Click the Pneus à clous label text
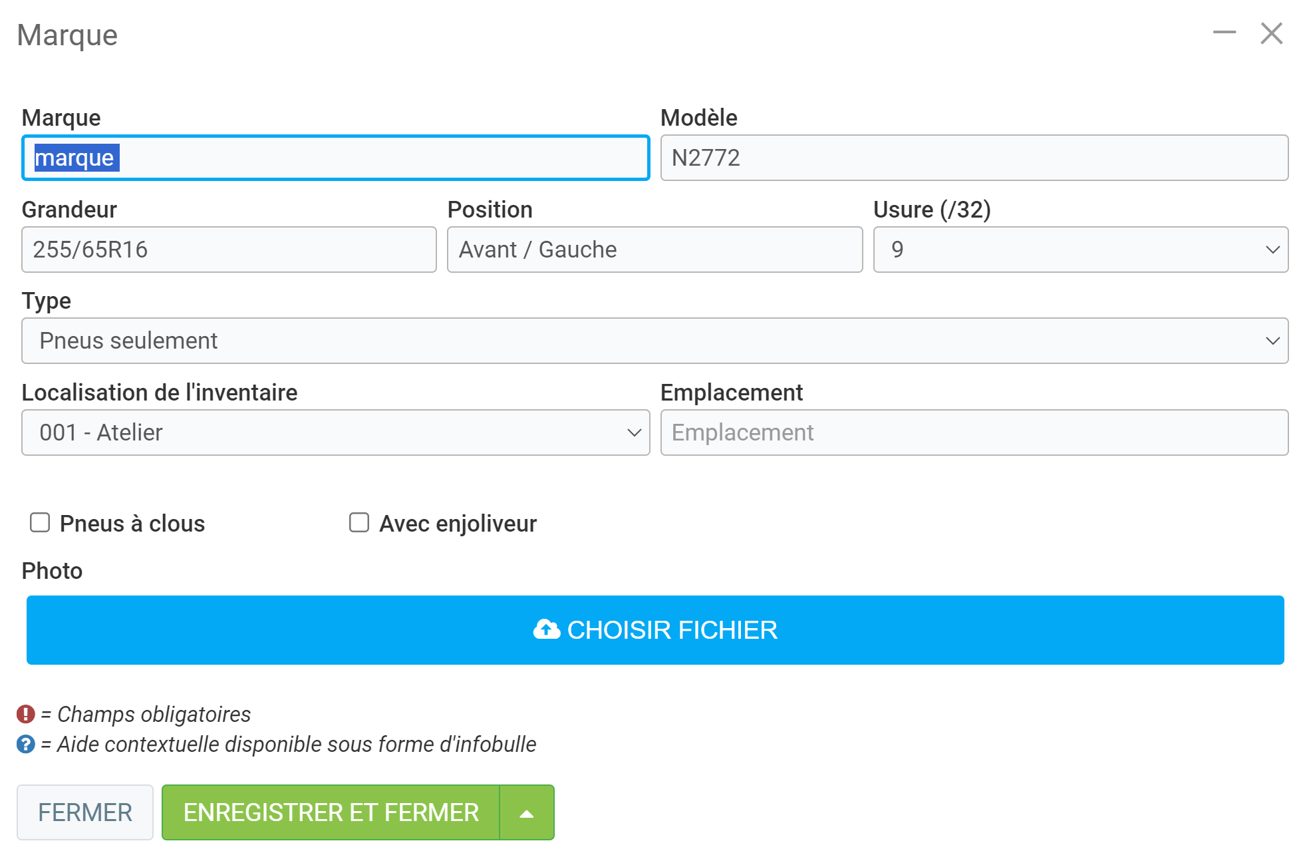Image resolution: width=1303 pixels, height=855 pixels. (x=132, y=524)
